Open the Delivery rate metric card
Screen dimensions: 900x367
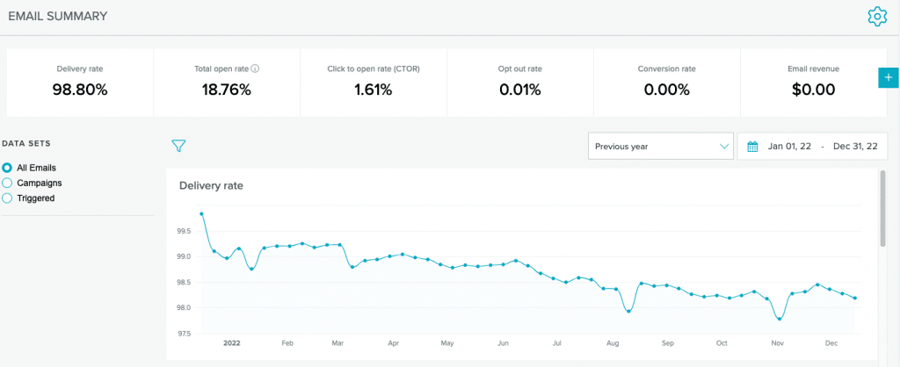pos(80,82)
